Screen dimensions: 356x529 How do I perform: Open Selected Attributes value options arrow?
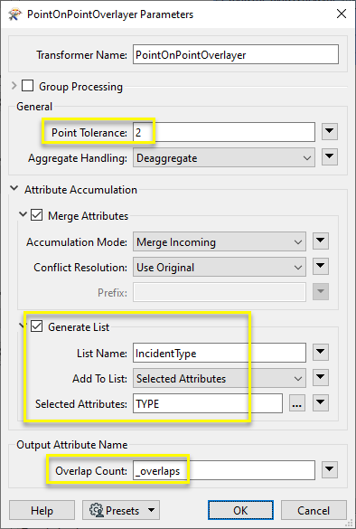(321, 402)
